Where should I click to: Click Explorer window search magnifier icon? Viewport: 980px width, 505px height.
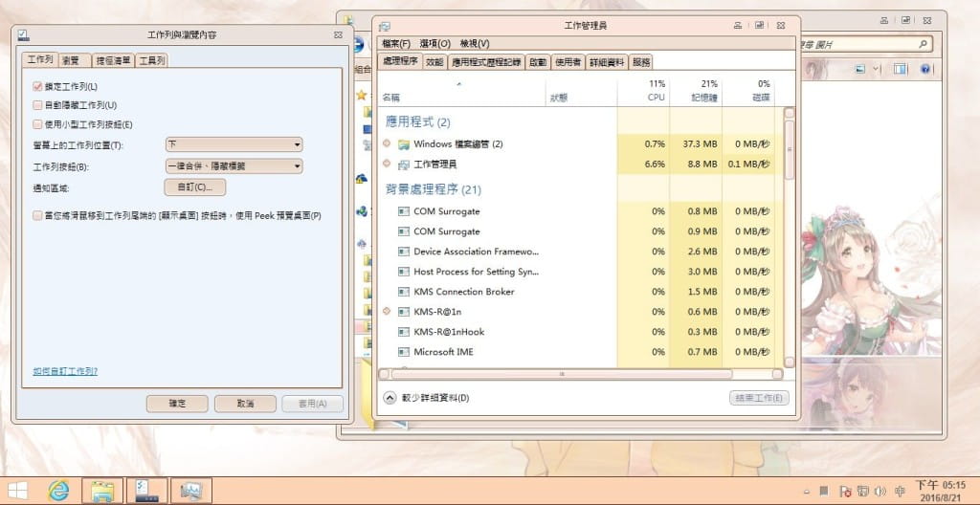coord(923,44)
